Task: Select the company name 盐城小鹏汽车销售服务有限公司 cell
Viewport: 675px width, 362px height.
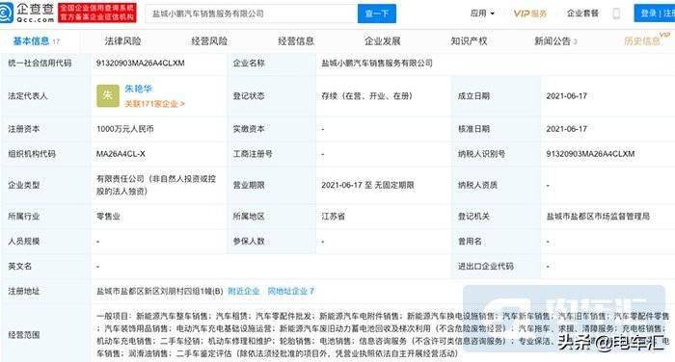Action: coord(377,64)
